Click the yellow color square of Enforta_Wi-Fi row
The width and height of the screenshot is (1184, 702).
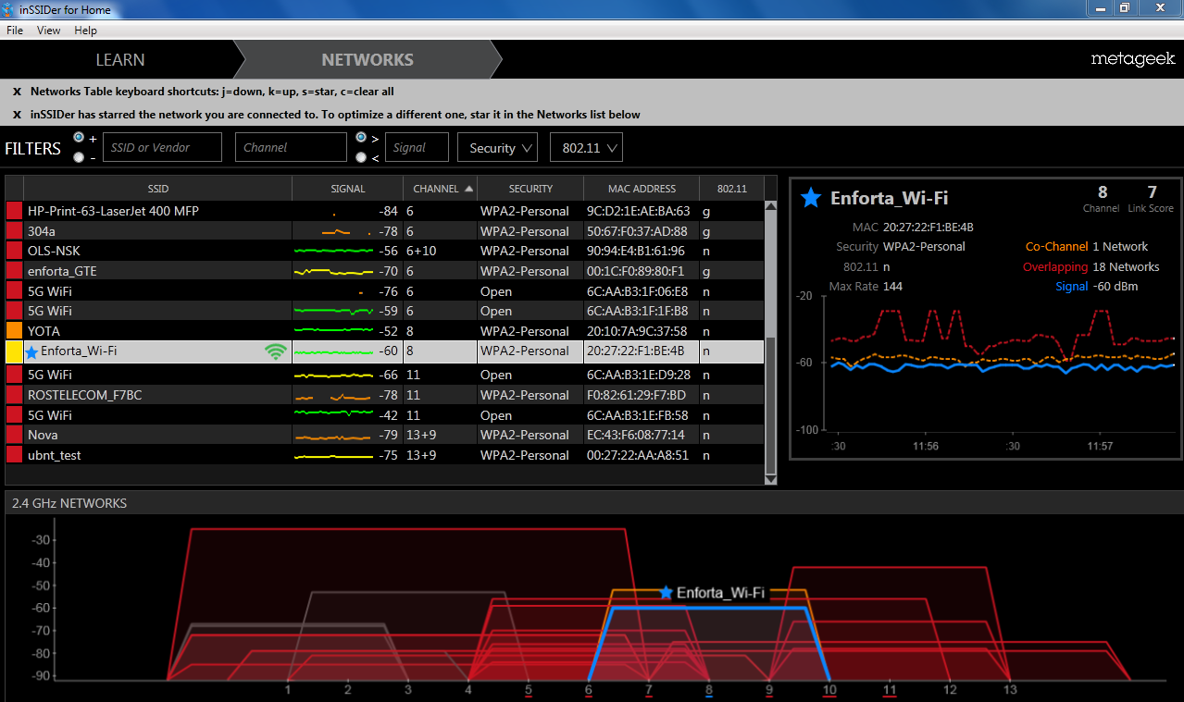tap(15, 351)
